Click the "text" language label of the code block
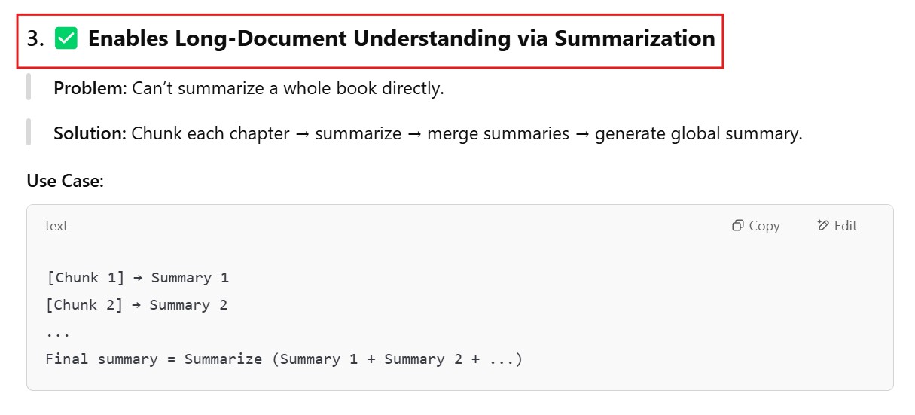The width and height of the screenshot is (915, 415). click(56, 226)
